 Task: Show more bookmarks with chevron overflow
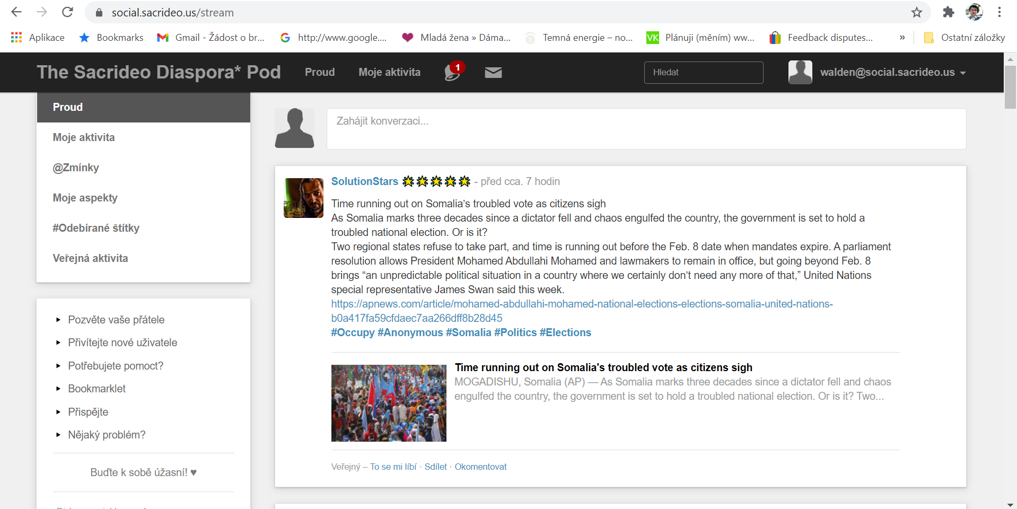click(902, 38)
